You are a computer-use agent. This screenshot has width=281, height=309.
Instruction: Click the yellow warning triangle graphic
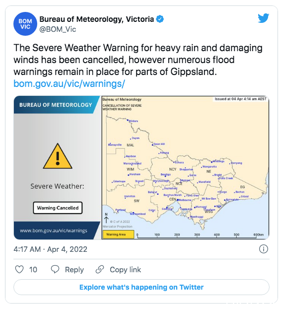(x=58, y=156)
